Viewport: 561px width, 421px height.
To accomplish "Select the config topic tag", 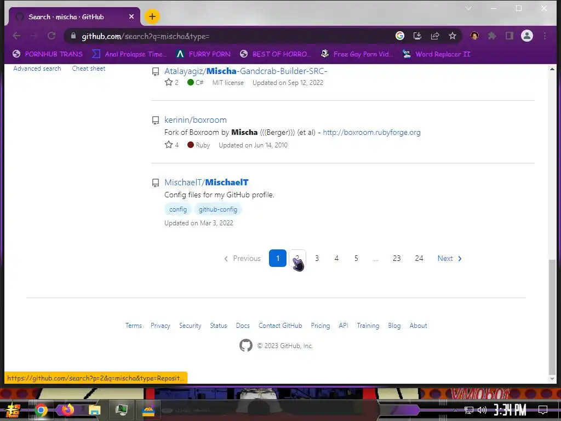I will coord(178,209).
